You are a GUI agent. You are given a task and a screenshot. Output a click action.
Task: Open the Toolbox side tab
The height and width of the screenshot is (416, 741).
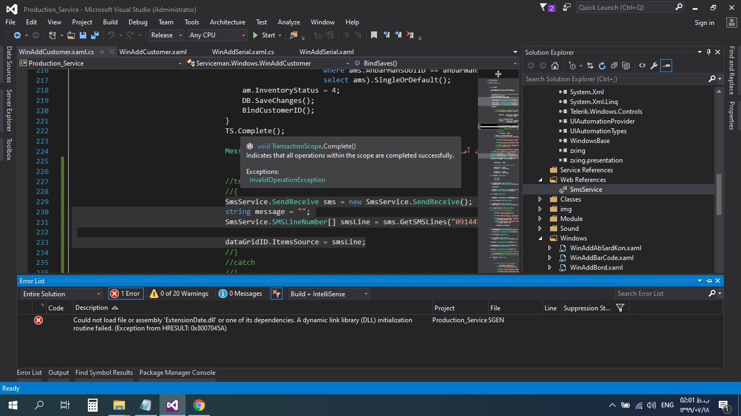[9, 149]
